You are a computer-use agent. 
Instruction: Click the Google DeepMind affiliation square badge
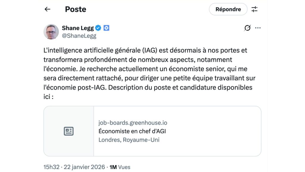coord(106,27)
